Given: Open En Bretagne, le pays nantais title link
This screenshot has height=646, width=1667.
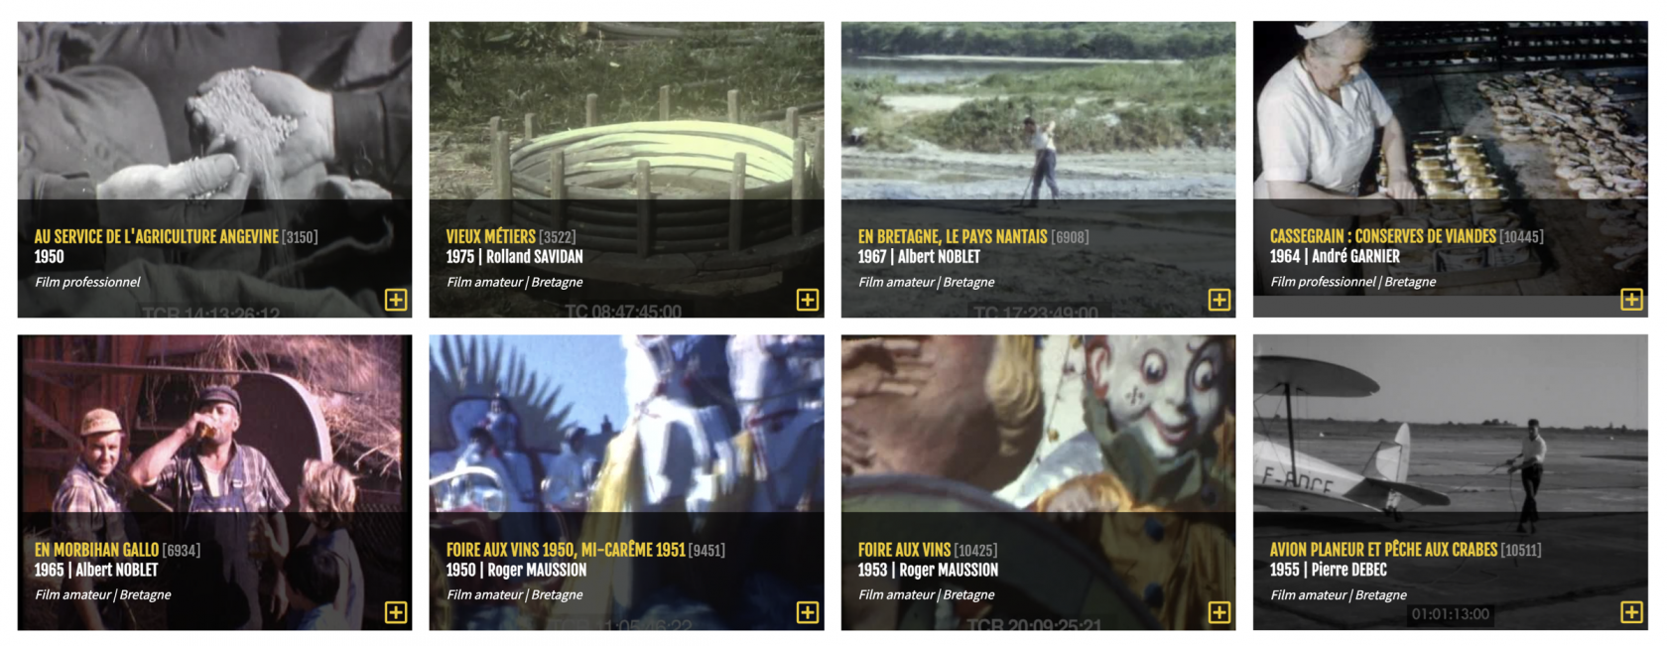Looking at the screenshot, I should click(953, 236).
